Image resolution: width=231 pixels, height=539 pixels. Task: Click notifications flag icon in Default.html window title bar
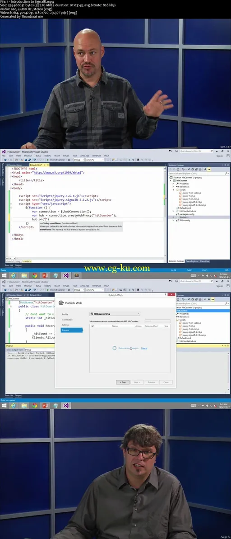[x=171, y=151]
